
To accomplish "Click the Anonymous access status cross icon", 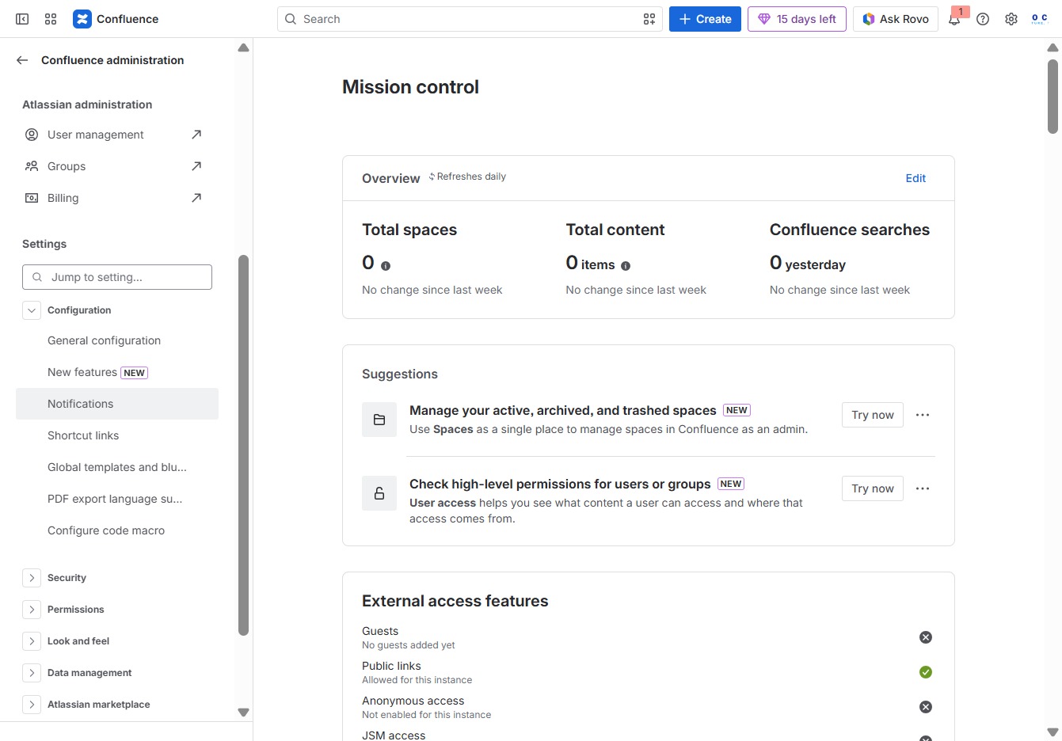I will click(x=926, y=707).
